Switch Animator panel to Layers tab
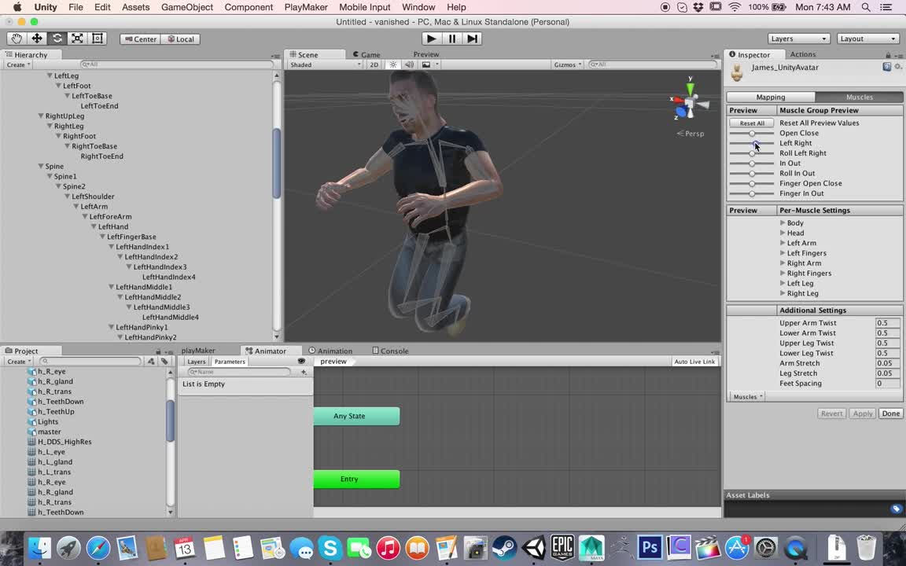Screen dimensions: 906x566 pos(197,362)
